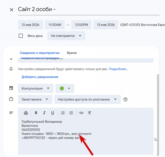
Task: Insert a bulleted list
Action: pos(71,113)
